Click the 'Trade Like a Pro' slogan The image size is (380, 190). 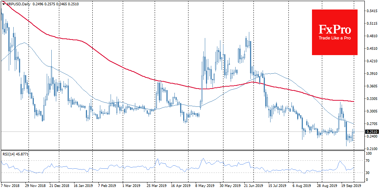pos(334,38)
